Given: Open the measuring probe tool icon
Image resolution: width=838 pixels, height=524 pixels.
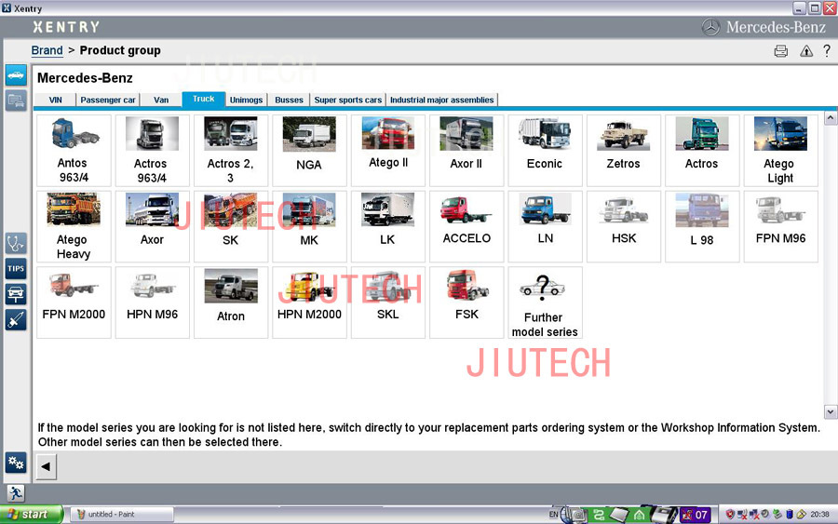Looking at the screenshot, I should point(16,319).
